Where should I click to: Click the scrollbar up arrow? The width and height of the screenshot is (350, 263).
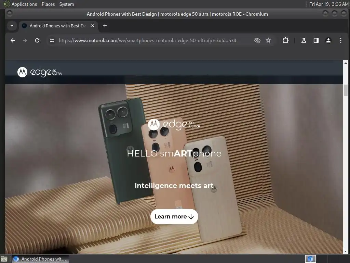tap(346, 63)
